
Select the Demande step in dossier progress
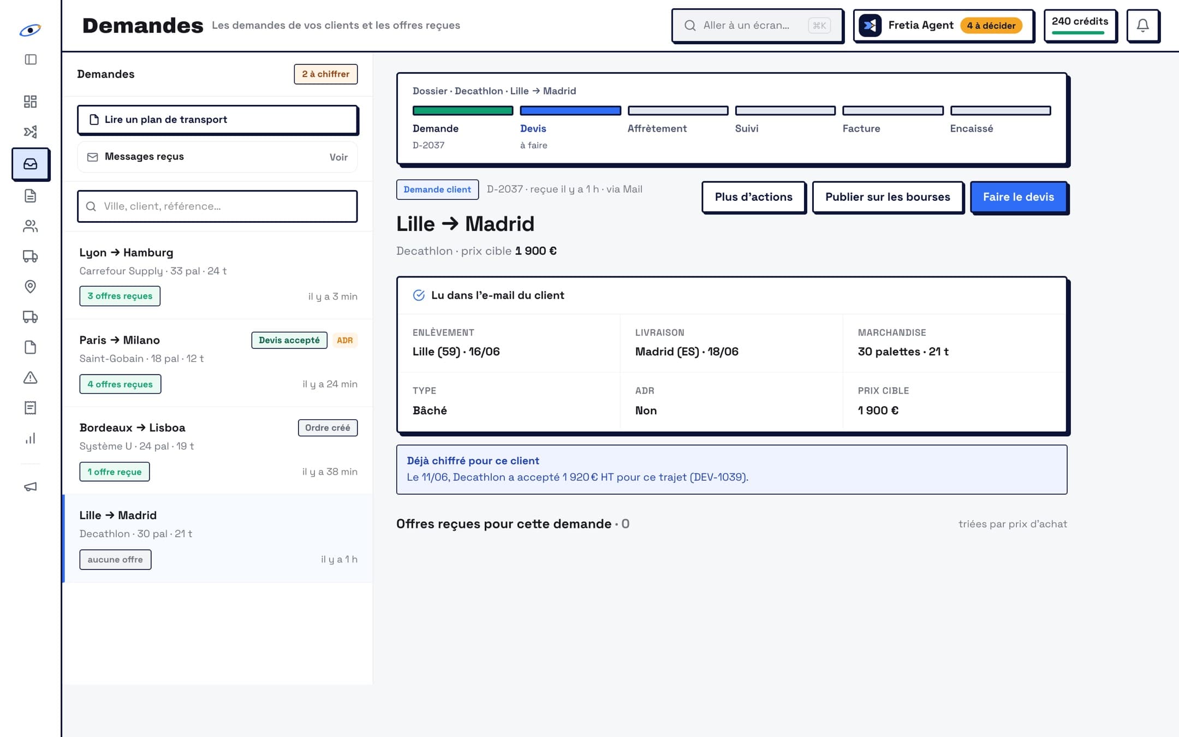[x=462, y=128]
